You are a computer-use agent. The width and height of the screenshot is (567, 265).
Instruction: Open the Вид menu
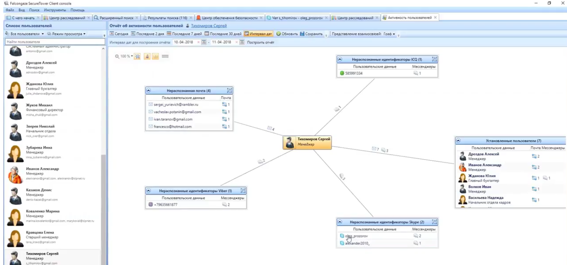point(22,10)
